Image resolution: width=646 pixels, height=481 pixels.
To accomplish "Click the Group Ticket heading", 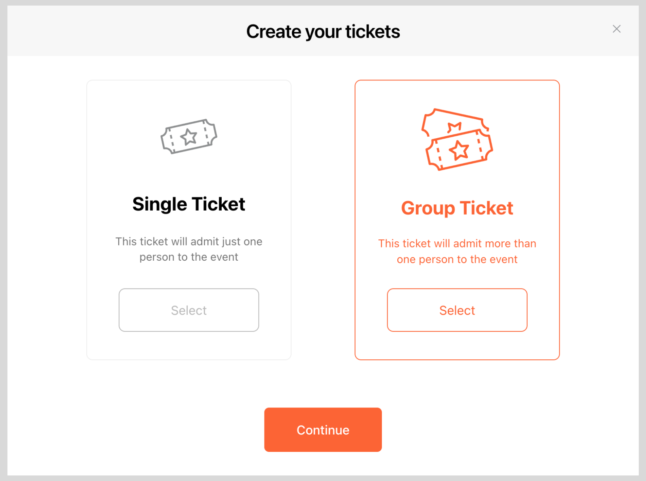I will click(x=457, y=208).
